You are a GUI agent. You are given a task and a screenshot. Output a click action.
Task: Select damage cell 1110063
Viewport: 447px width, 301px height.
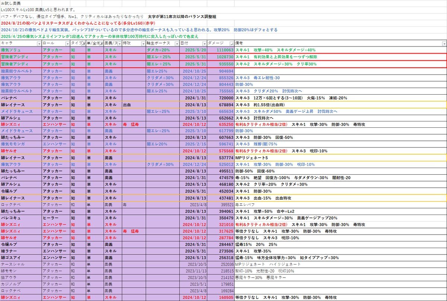pyautogui.click(x=221, y=50)
